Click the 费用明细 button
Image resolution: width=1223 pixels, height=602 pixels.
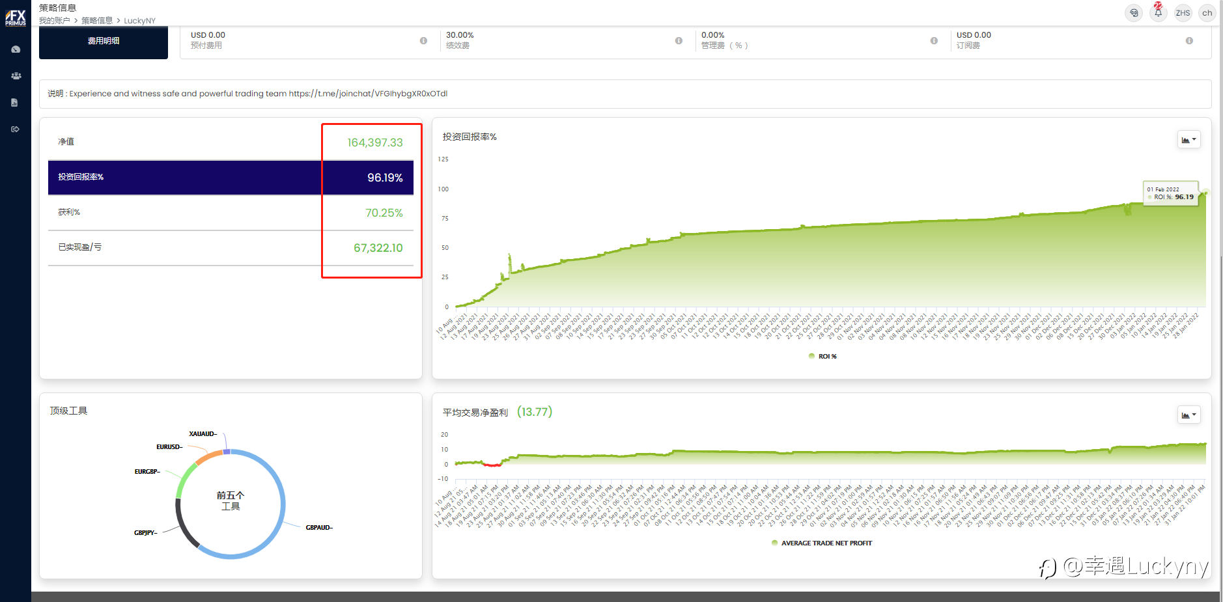click(104, 41)
